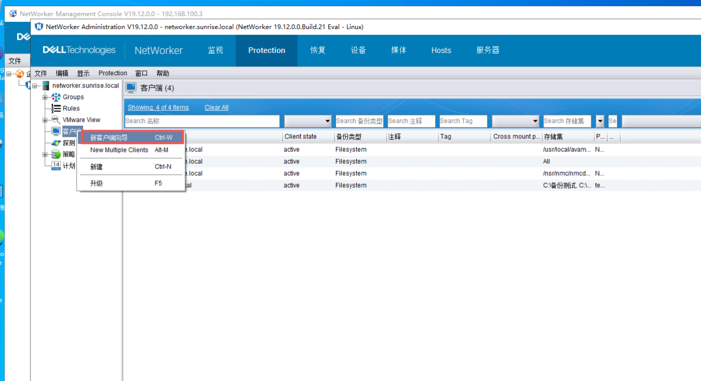This screenshot has width=701, height=381.
Task: Click the Rules list icon
Action: [56, 108]
